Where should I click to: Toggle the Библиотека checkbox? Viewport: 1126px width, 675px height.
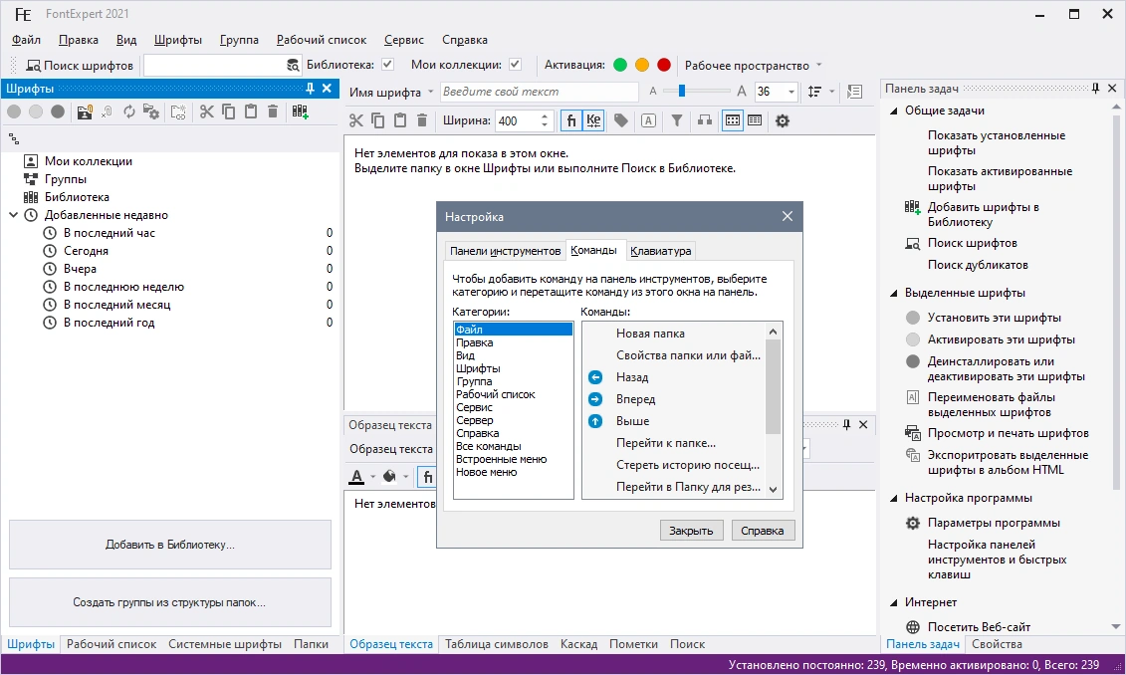(x=388, y=65)
